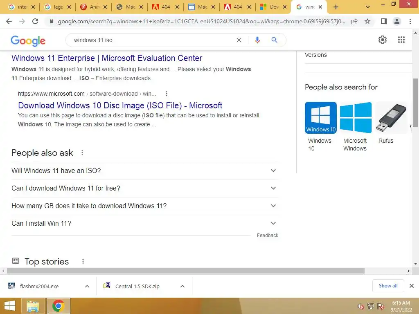
Task: Switch to the 'Anin' tab
Action: coord(91,7)
